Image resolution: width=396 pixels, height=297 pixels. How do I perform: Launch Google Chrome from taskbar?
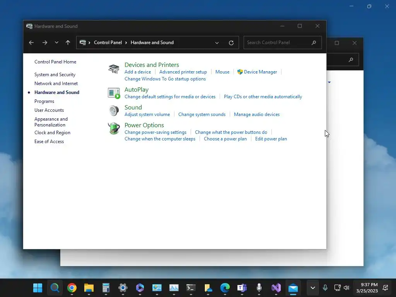click(72, 288)
